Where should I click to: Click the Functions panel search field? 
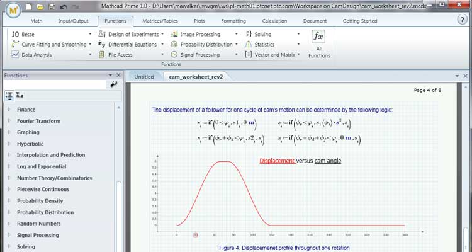pos(55,84)
